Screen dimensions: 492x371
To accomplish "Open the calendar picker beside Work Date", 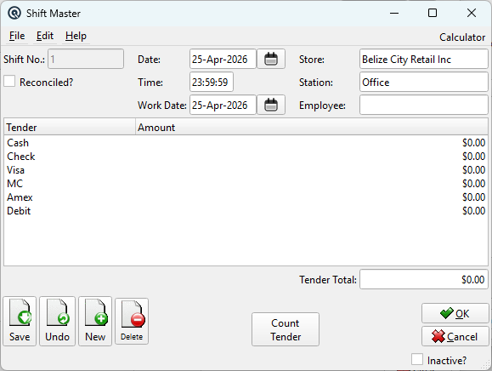I will [271, 105].
